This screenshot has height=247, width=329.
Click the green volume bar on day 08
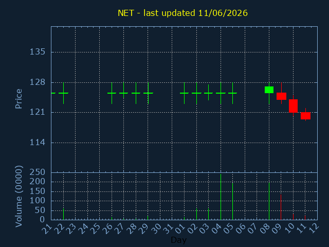click(269, 201)
